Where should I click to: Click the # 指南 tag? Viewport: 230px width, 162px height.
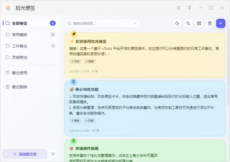pyautogui.click(x=90, y=61)
